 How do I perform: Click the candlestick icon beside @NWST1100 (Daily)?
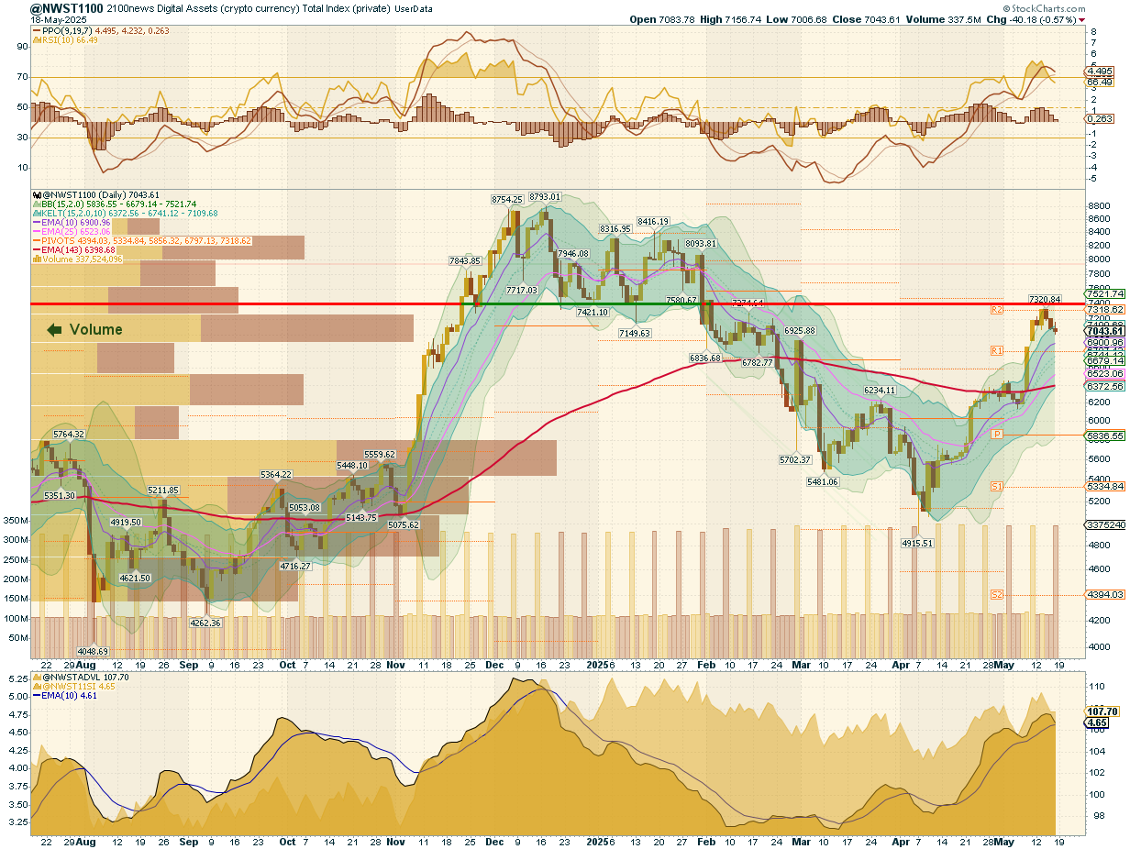[x=35, y=195]
